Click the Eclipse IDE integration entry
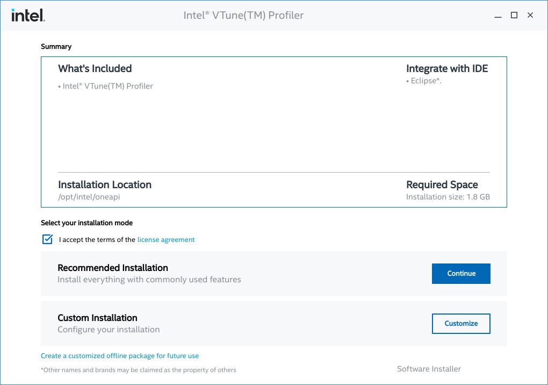This screenshot has width=548, height=385. point(426,81)
